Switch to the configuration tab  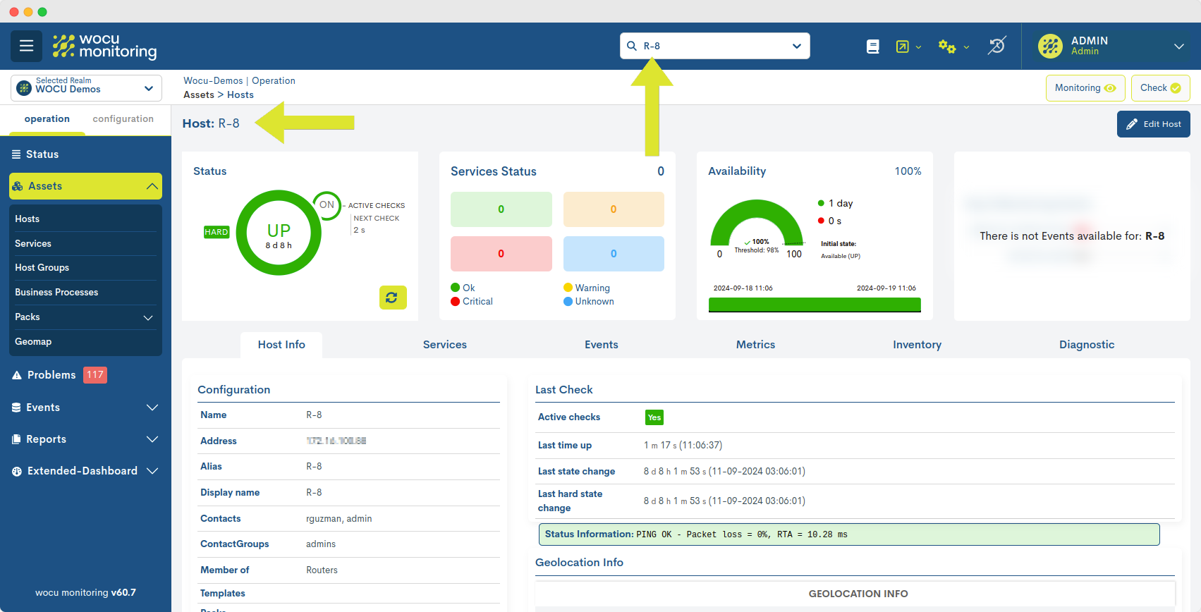point(123,119)
